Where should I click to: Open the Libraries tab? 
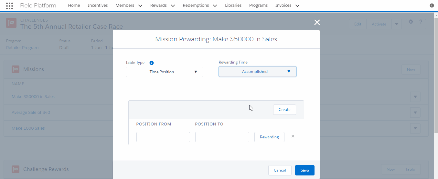[x=233, y=5]
